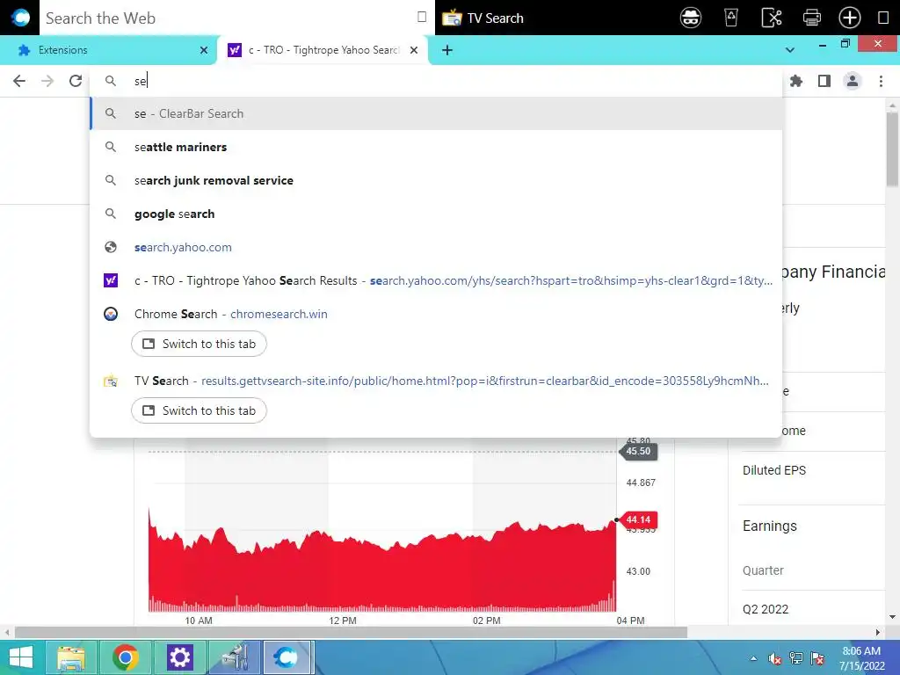Click the ClearBar logo icon
Screen dimensions: 900x675
(x=20, y=18)
